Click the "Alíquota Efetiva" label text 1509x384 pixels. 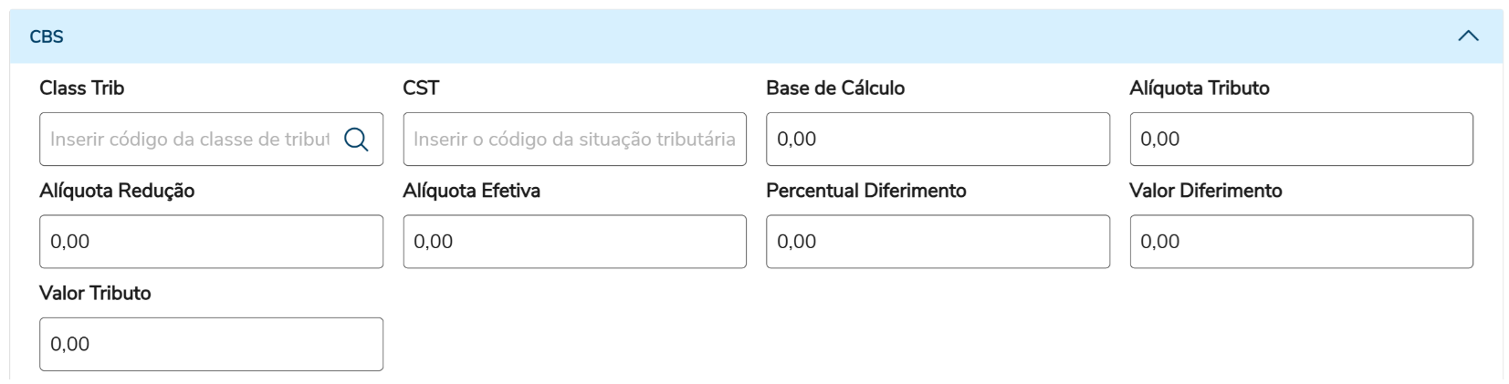471,191
